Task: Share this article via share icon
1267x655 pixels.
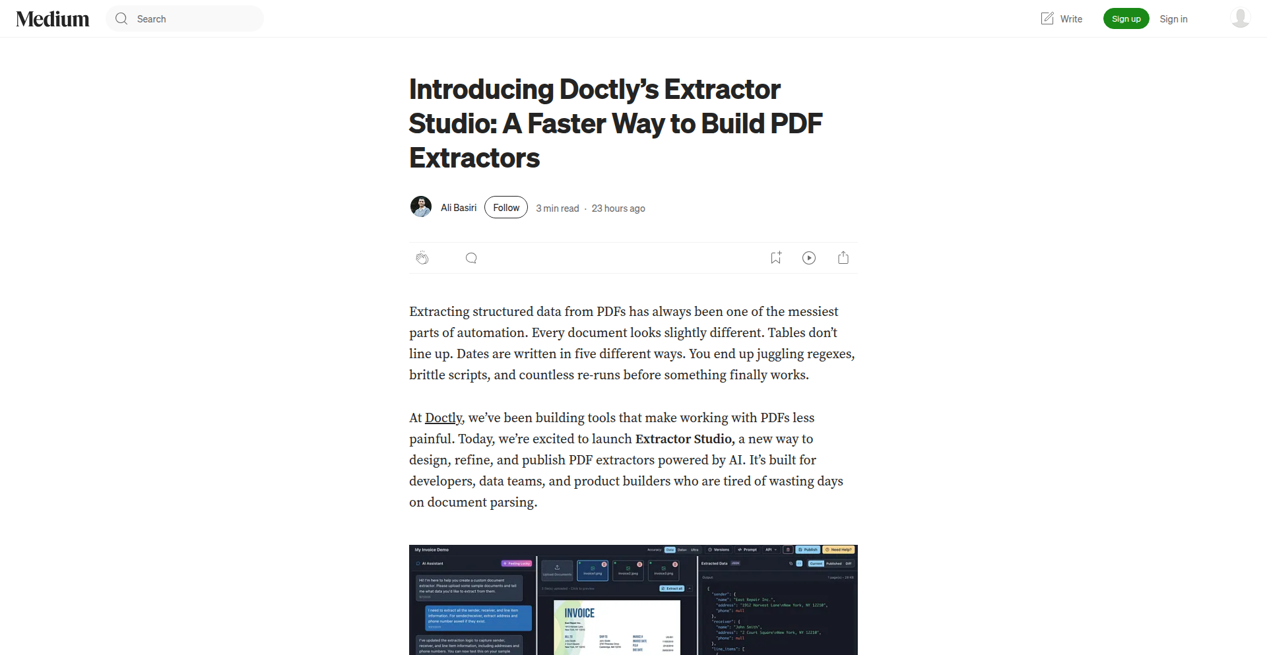Action: click(843, 258)
